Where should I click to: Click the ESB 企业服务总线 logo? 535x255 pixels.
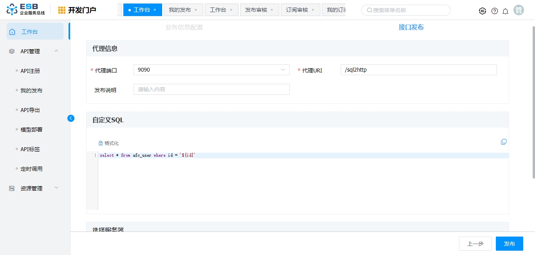coord(26,10)
